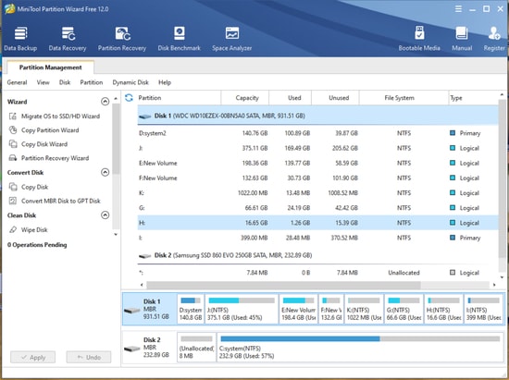Open the View menu
509x380 pixels.
[43, 82]
